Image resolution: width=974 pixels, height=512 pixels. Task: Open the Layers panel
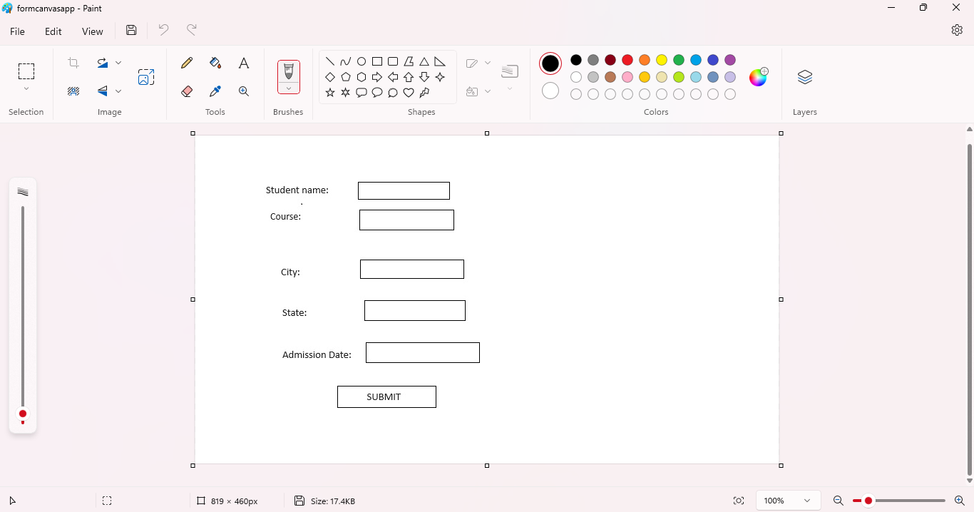pos(804,77)
